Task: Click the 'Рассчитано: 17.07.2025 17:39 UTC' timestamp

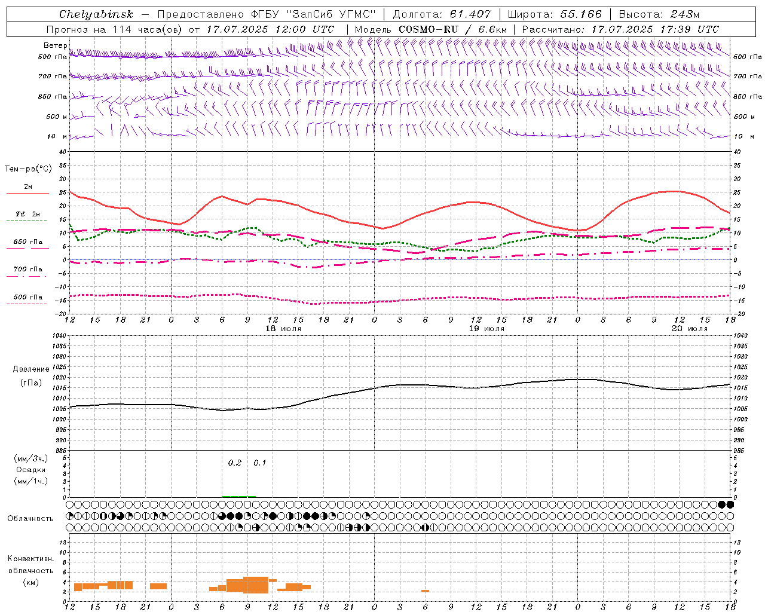Action: tap(620, 29)
